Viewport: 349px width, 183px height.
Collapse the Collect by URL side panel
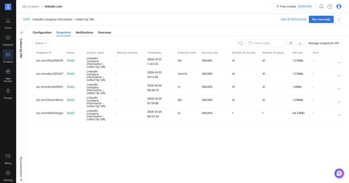click(21, 32)
